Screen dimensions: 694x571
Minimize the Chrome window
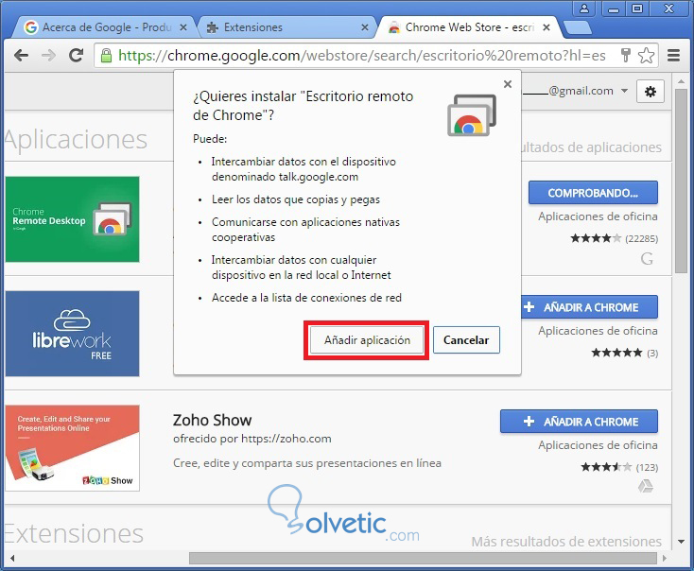[x=613, y=9]
